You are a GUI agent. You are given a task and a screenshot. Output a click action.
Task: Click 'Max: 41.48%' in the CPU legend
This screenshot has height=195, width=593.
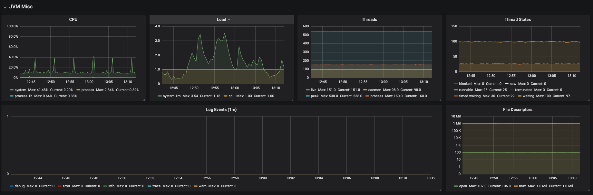pos(38,90)
